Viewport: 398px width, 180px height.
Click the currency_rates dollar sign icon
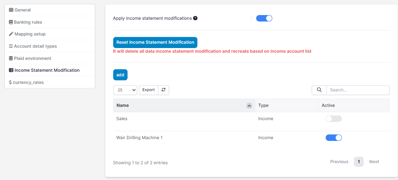pyautogui.click(x=10, y=82)
